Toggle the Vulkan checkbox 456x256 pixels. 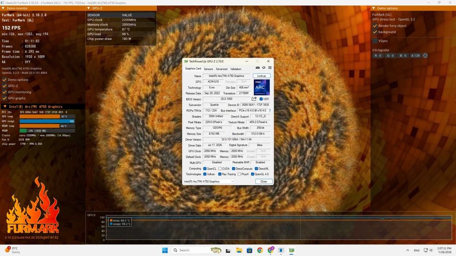pyautogui.click(x=205, y=174)
